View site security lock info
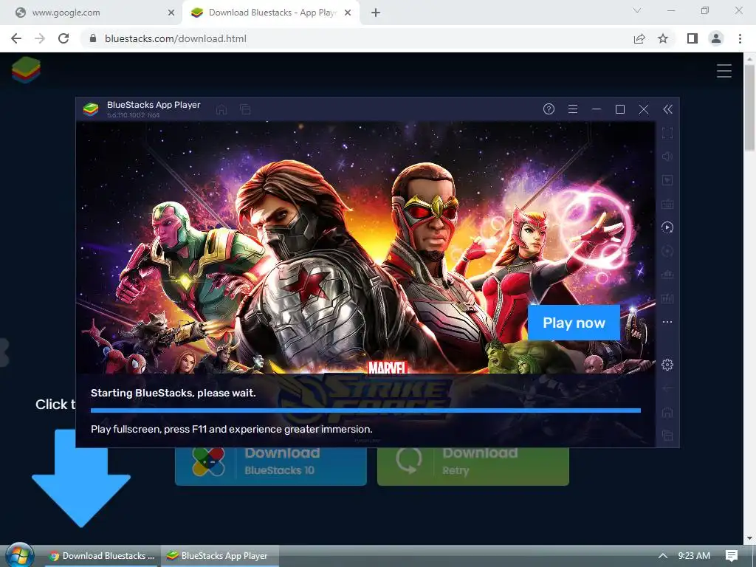 pyautogui.click(x=94, y=38)
